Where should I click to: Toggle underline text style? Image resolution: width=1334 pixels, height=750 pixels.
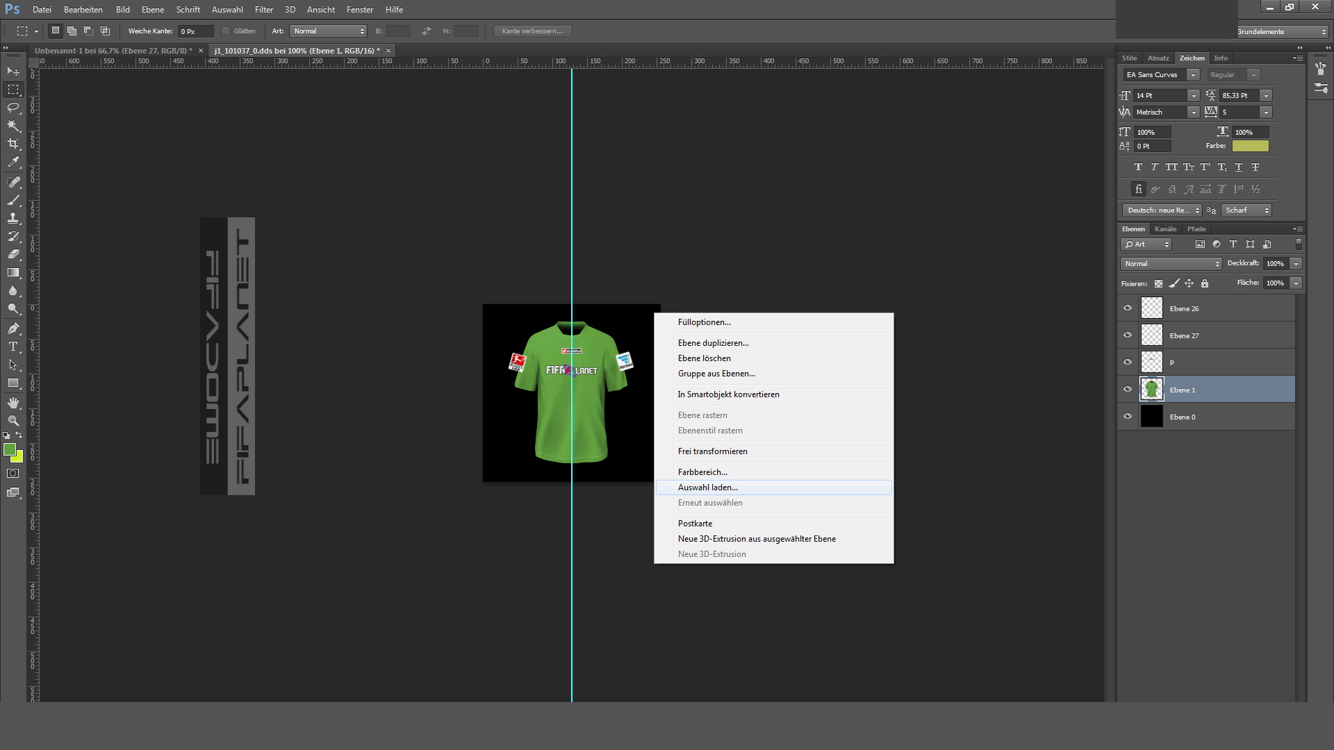[1239, 167]
